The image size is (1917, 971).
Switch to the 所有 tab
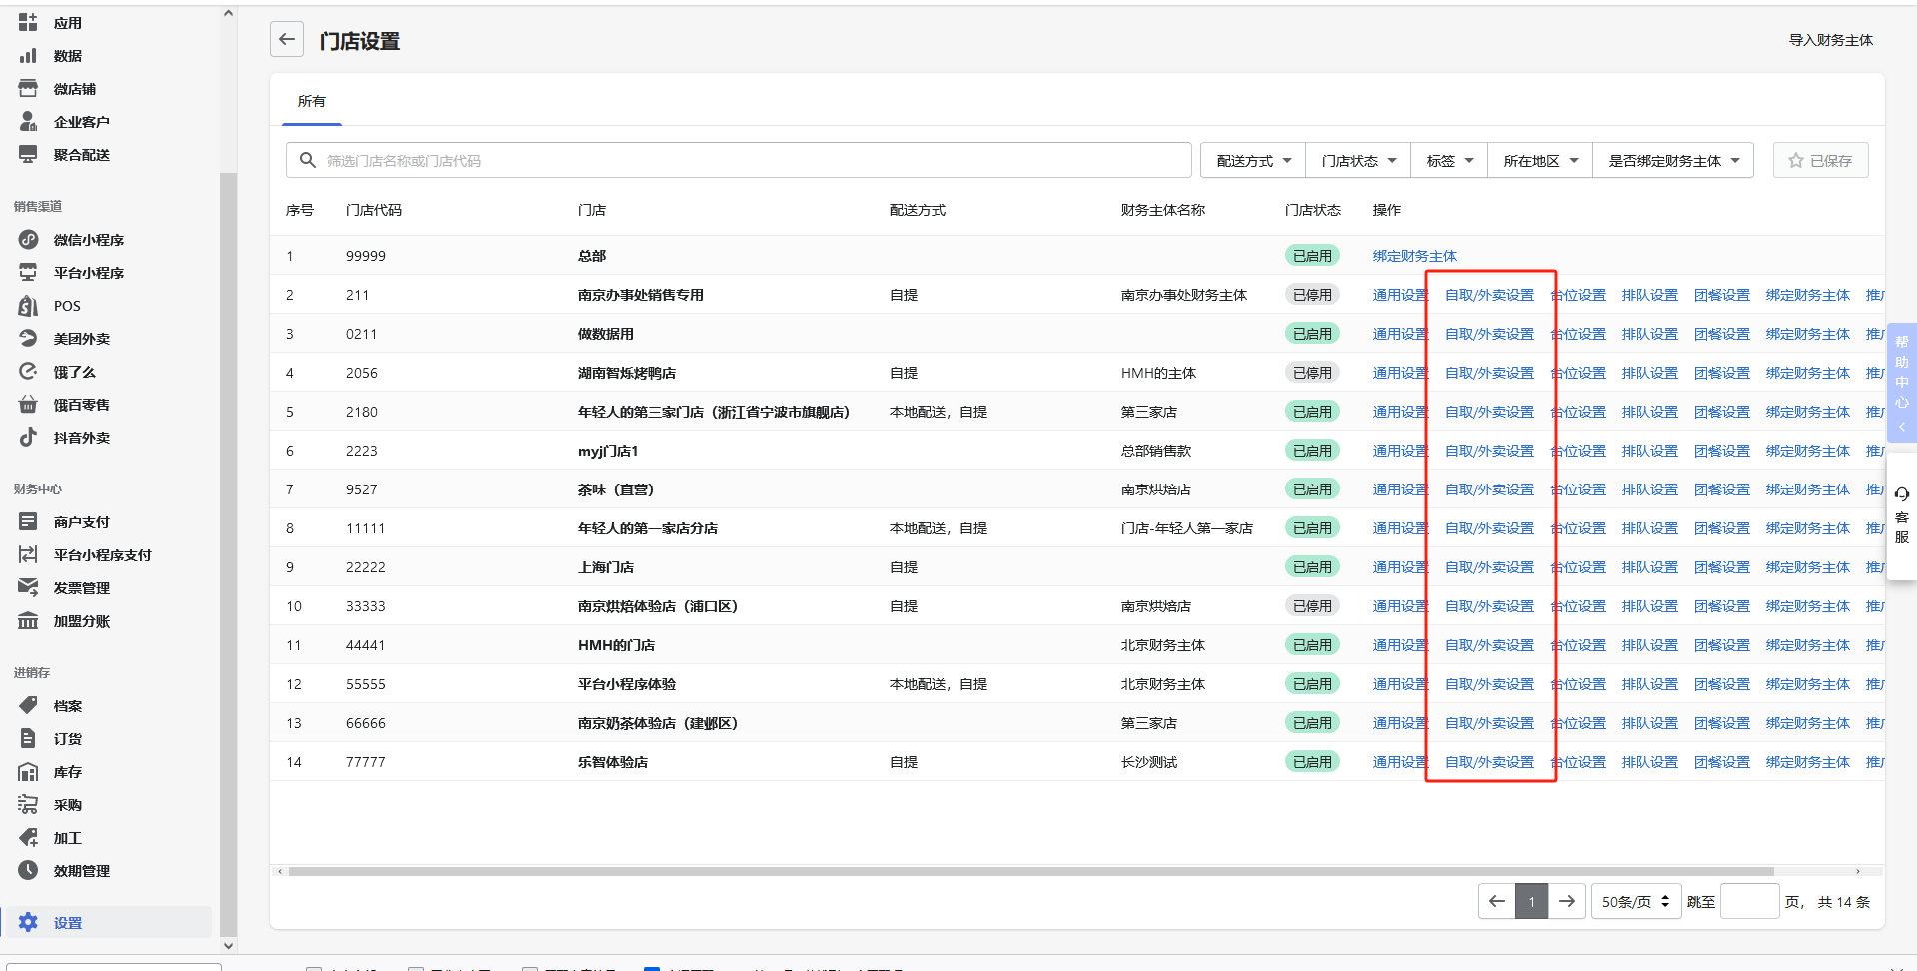tap(311, 102)
